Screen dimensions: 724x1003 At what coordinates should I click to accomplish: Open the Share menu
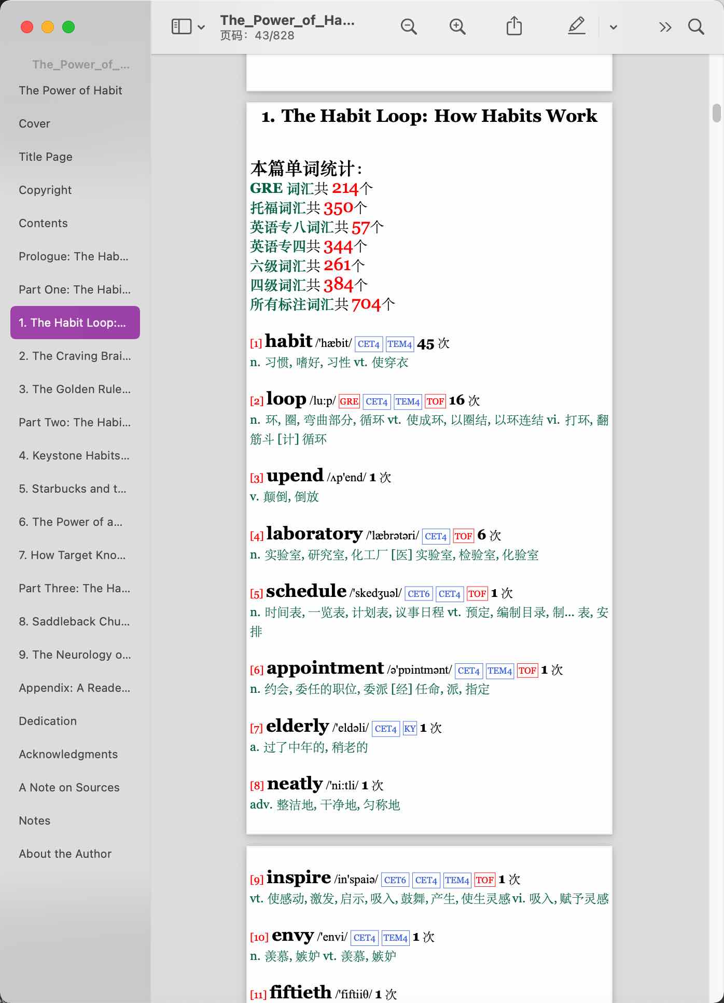514,26
